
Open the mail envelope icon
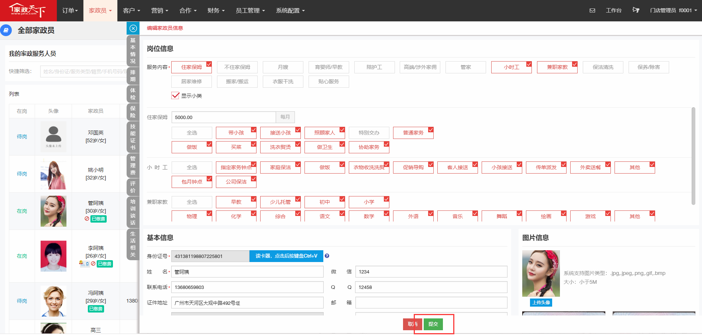point(592,11)
